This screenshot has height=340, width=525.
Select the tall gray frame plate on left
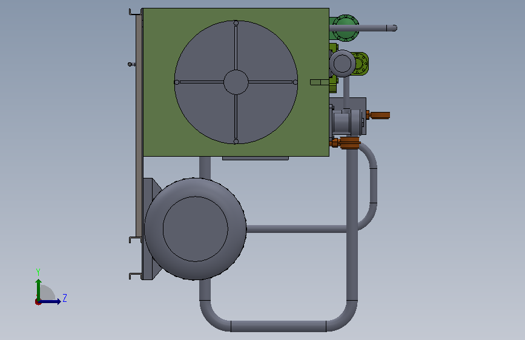(139, 126)
